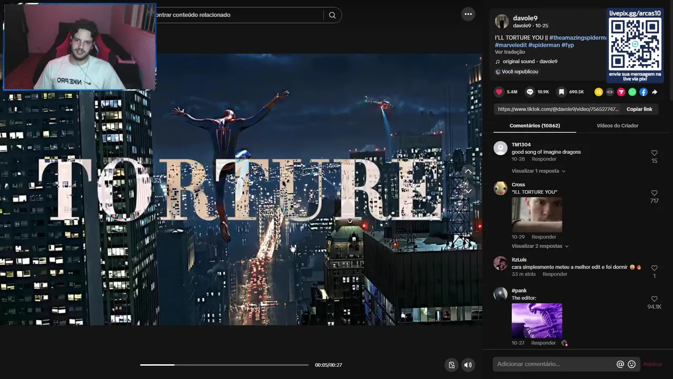Save video with the bookmark icon

[x=562, y=92]
